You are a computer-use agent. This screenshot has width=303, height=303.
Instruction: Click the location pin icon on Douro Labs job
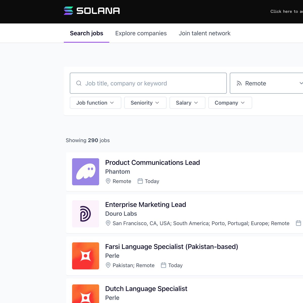(x=108, y=223)
